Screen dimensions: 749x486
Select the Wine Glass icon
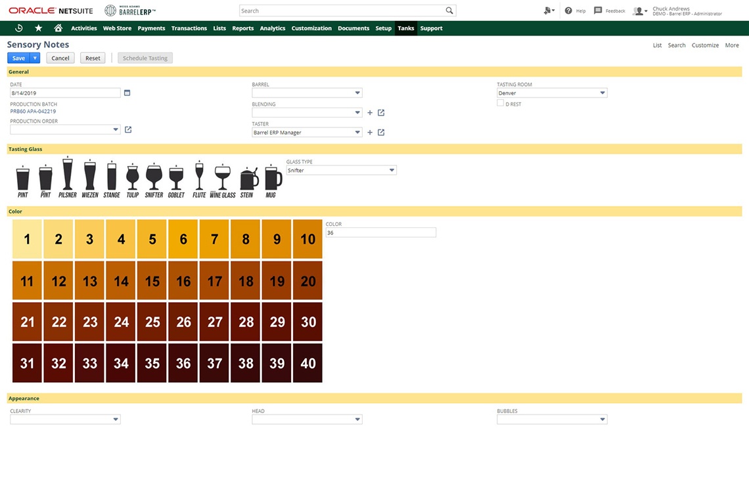click(223, 179)
